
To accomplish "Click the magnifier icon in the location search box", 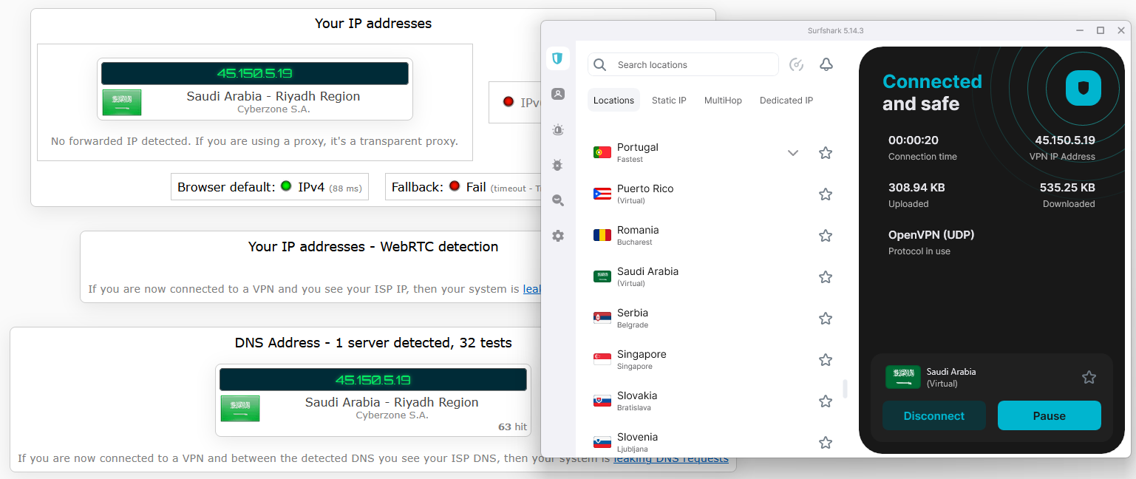I will click(600, 65).
